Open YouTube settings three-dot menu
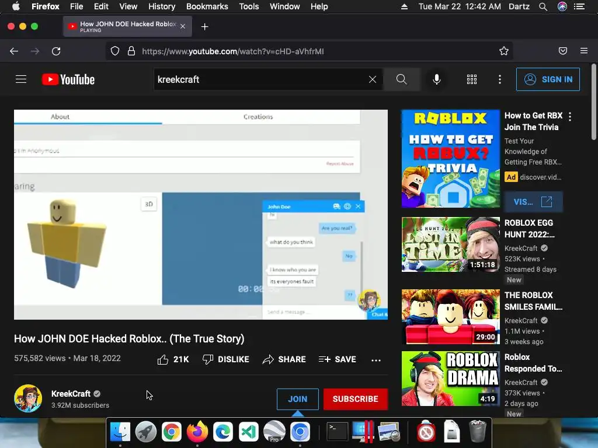Image resolution: width=598 pixels, height=448 pixels. [500, 79]
